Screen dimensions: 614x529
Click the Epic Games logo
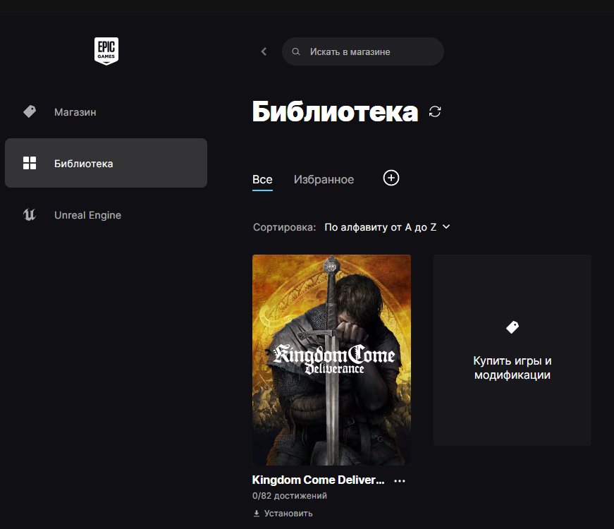pos(106,51)
